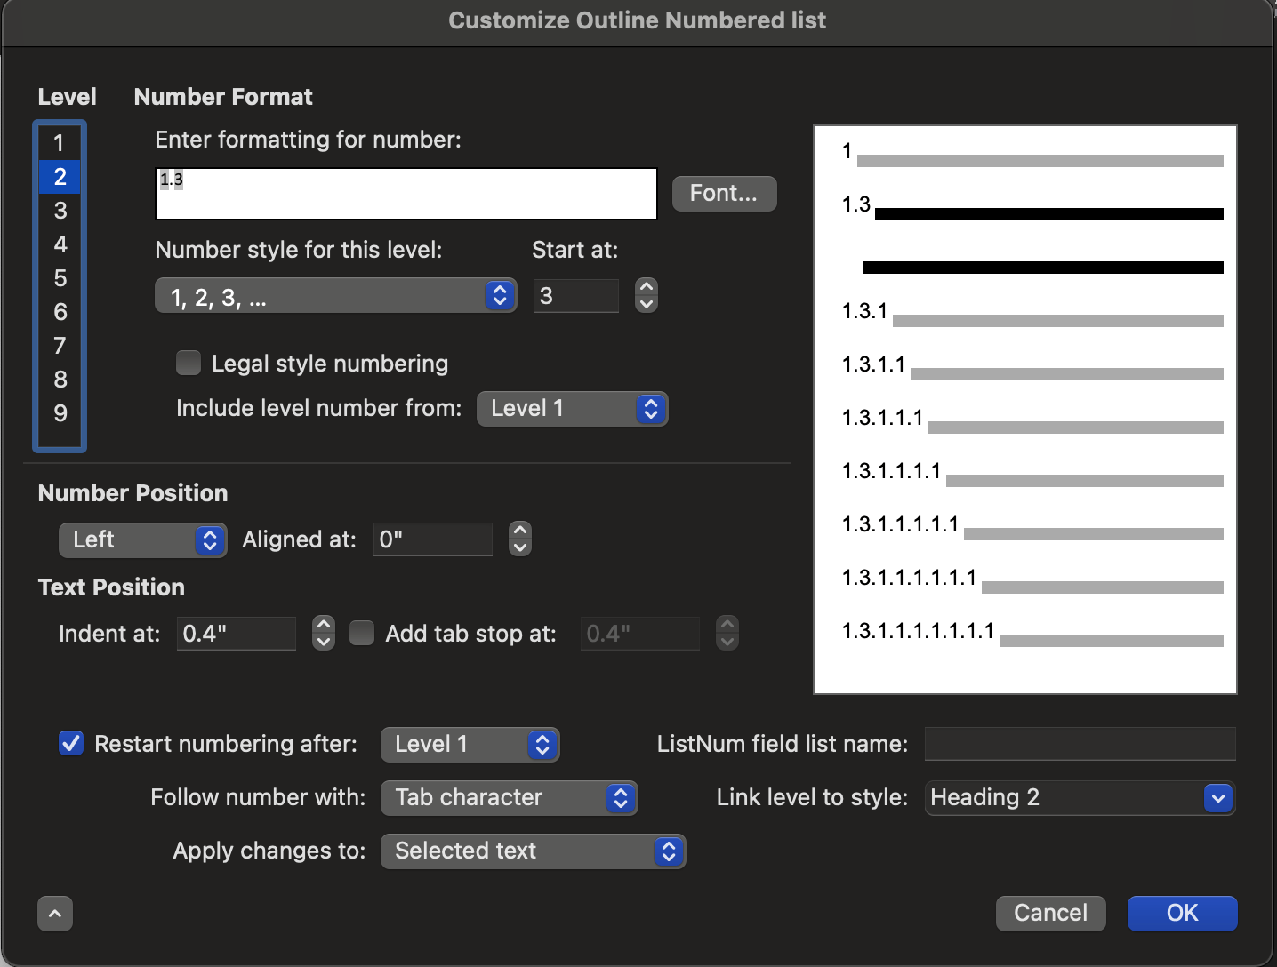The width and height of the screenshot is (1277, 967).
Task: Collapse the dialog using the chevron-up button
Action: pyautogui.click(x=55, y=913)
